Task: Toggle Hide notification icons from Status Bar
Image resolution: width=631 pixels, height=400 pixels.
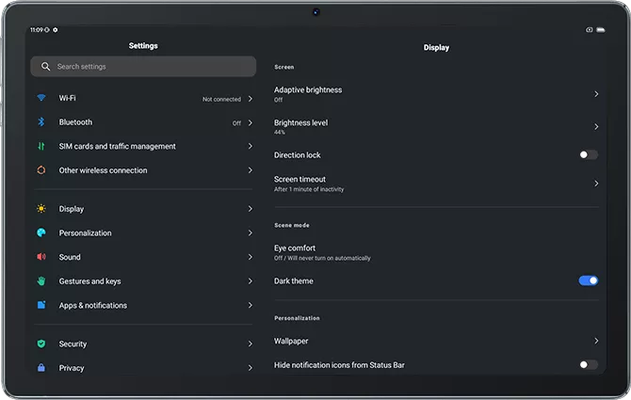Action: (588, 364)
